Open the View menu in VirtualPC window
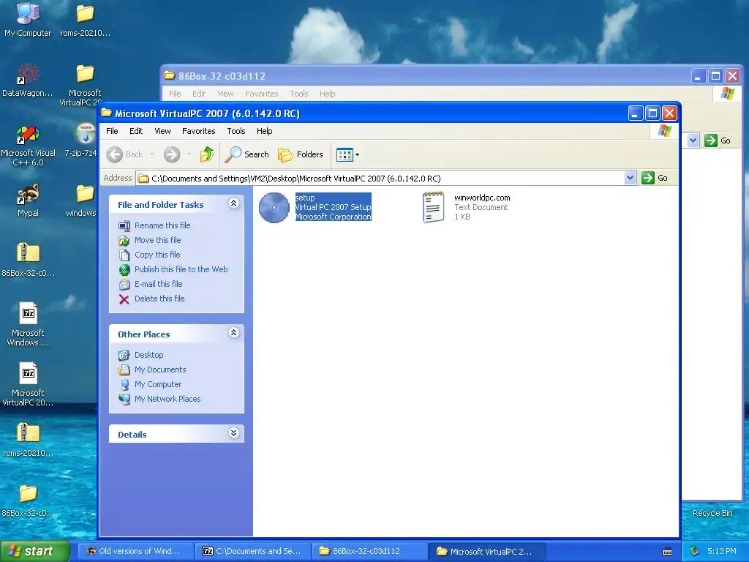The height and width of the screenshot is (562, 749). click(162, 131)
